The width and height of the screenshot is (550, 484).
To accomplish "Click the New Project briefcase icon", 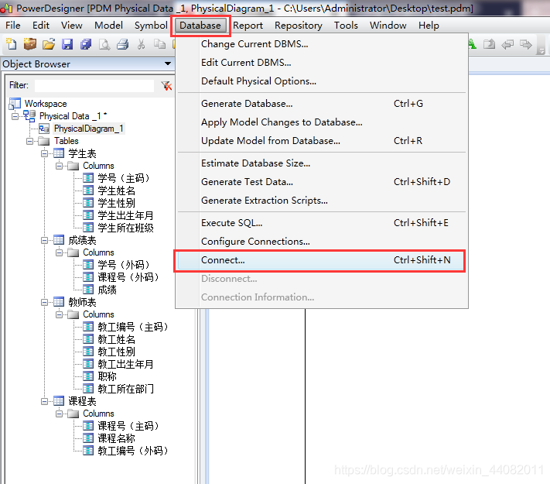I will point(30,44).
